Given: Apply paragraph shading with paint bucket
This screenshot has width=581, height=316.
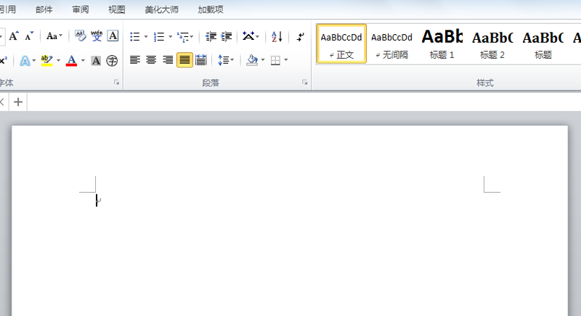Looking at the screenshot, I should pyautogui.click(x=252, y=60).
